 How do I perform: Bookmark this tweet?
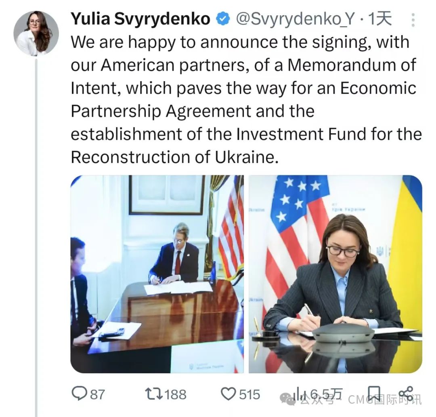point(374,393)
